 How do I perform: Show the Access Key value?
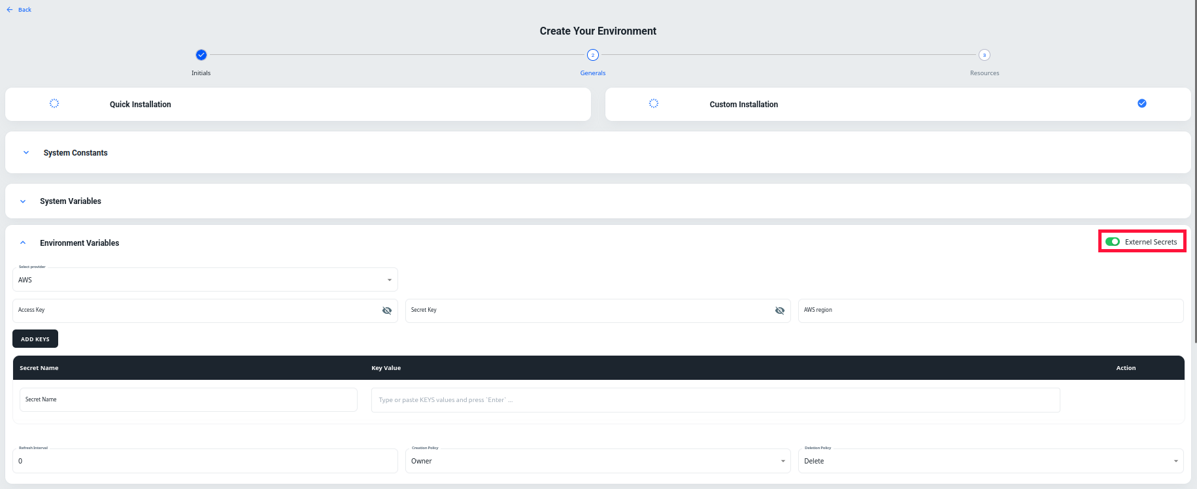point(387,311)
